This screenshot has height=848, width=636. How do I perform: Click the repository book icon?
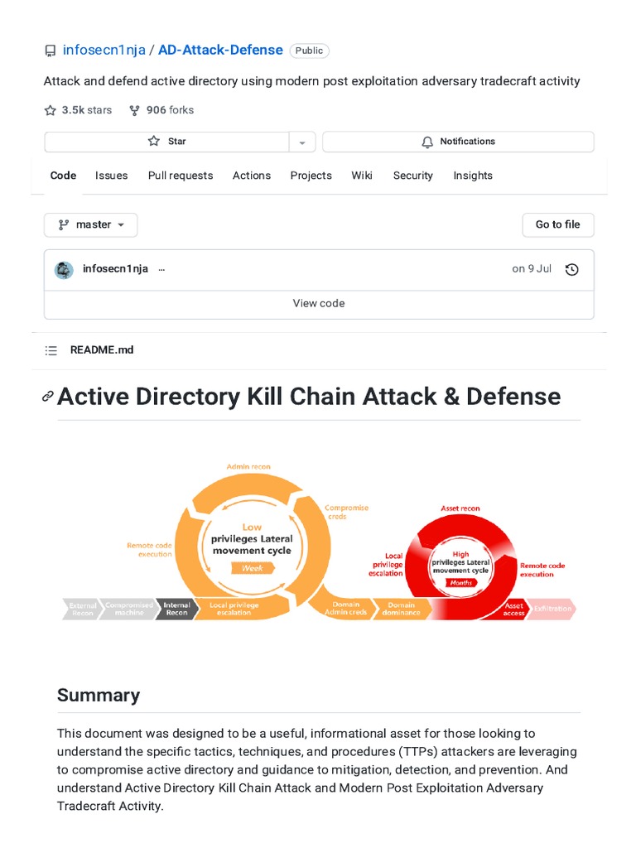pos(50,51)
